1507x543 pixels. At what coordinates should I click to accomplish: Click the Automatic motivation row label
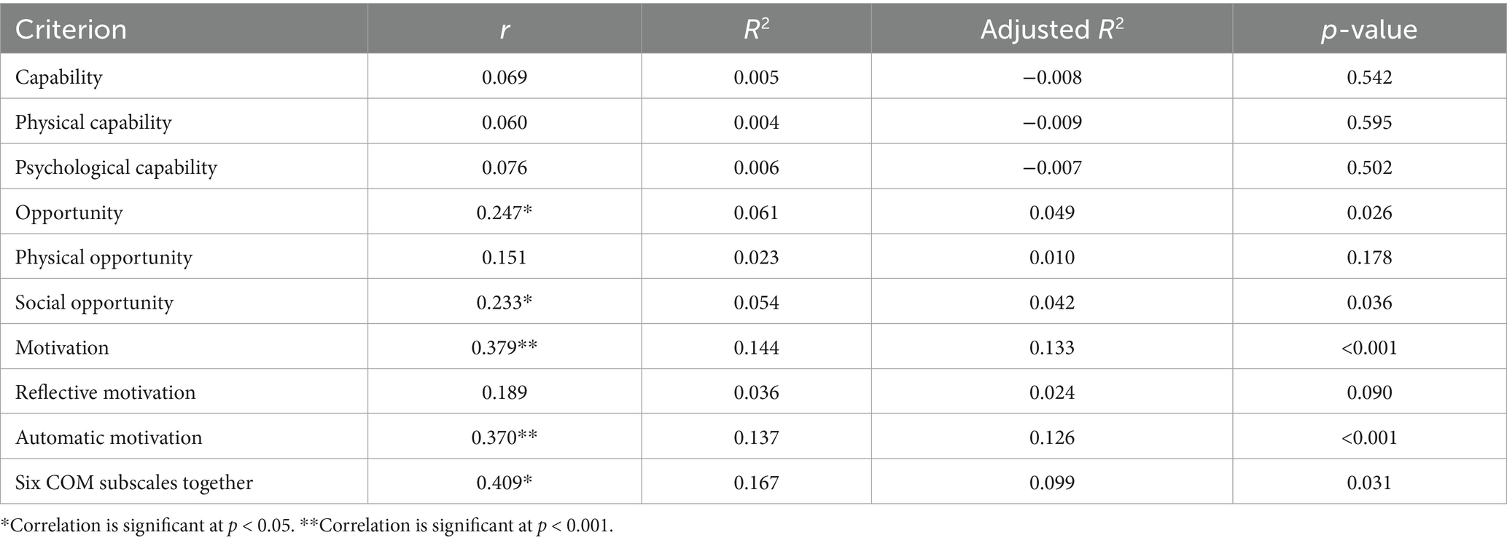(x=109, y=438)
